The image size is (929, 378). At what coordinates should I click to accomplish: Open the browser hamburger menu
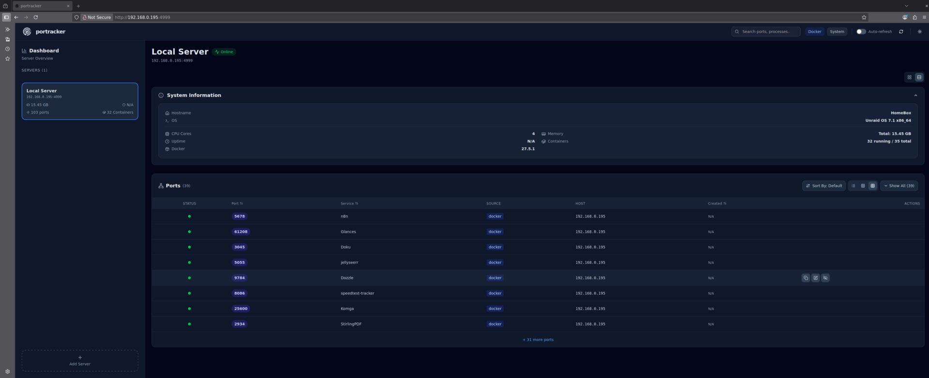point(924,17)
